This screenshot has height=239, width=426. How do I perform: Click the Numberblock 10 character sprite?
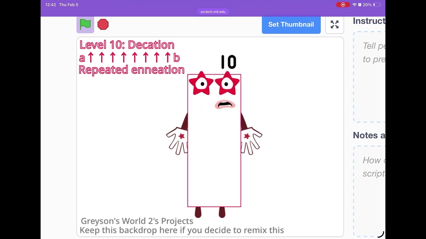pos(214,144)
